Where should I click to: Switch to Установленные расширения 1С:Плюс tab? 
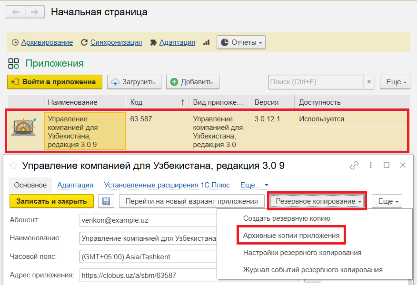[x=167, y=185]
